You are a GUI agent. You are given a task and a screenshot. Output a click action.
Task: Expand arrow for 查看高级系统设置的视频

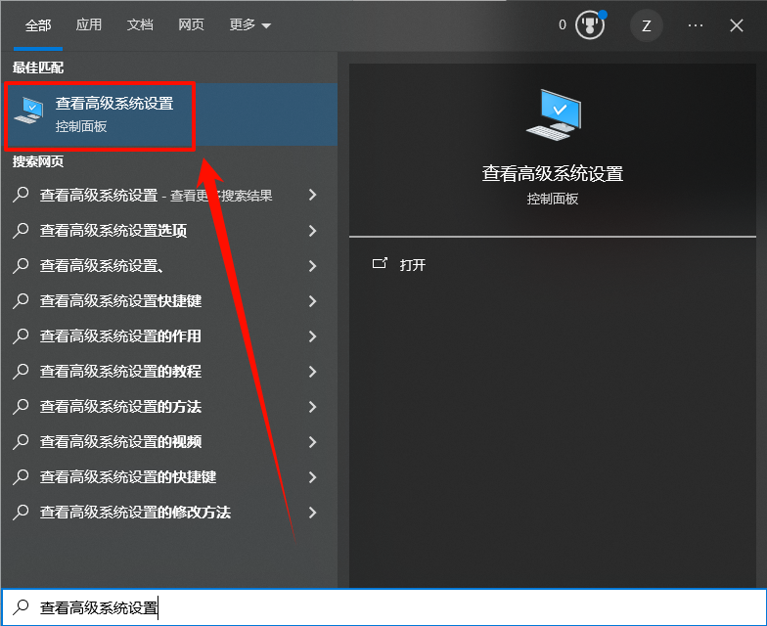point(313,442)
